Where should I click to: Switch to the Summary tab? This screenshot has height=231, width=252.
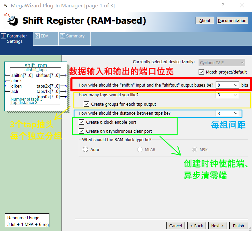(x=75, y=39)
